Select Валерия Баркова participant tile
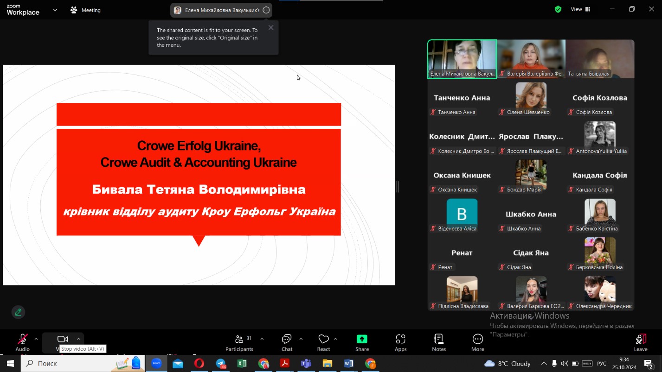662x372 pixels. [x=531, y=292]
